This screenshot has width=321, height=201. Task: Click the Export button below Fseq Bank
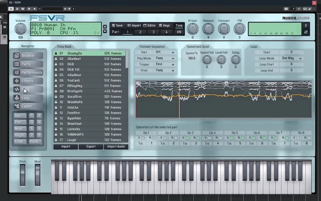(91, 147)
